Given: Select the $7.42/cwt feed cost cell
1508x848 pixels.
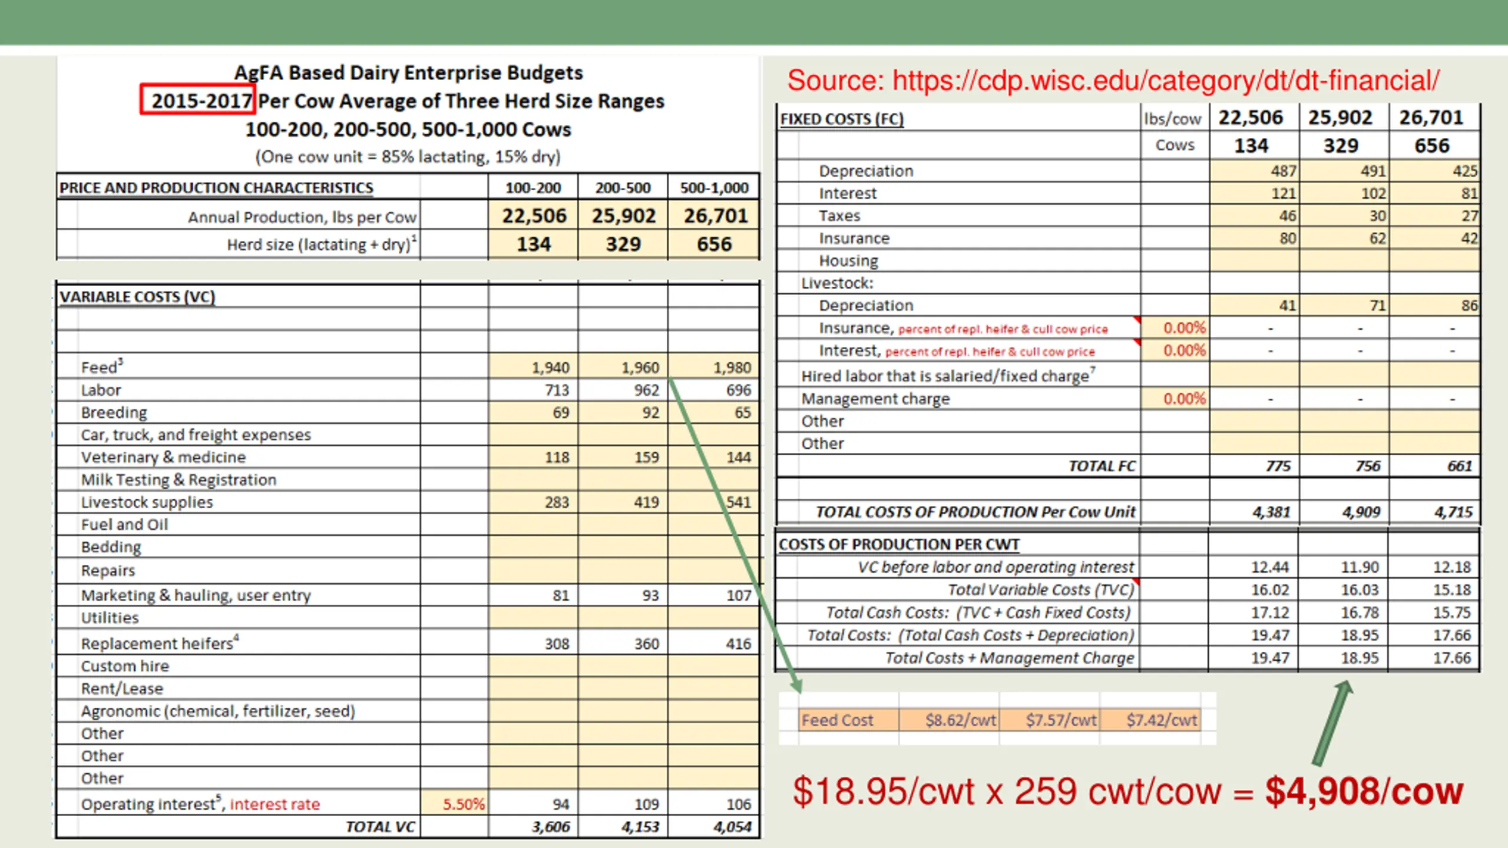Looking at the screenshot, I should click(x=1150, y=720).
